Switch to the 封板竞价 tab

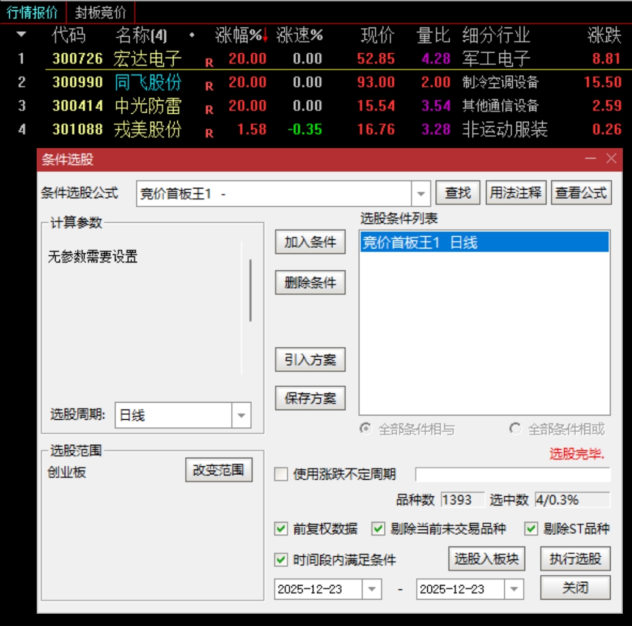pyautogui.click(x=100, y=12)
